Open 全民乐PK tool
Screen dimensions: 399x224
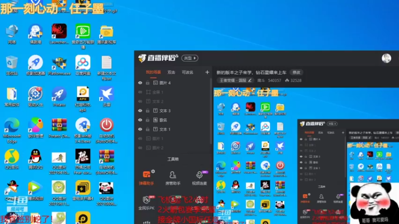click(146, 203)
